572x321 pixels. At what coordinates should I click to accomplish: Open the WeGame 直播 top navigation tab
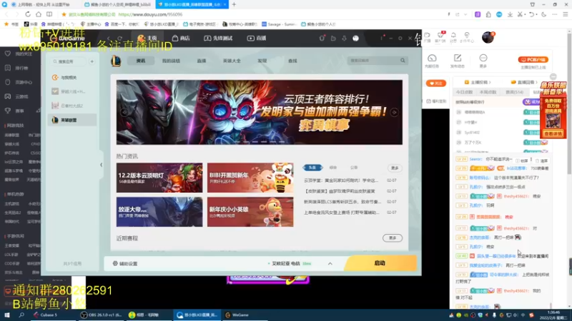257,38
